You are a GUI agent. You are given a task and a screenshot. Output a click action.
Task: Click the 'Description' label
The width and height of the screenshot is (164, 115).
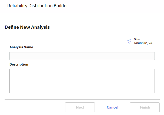click(19, 64)
